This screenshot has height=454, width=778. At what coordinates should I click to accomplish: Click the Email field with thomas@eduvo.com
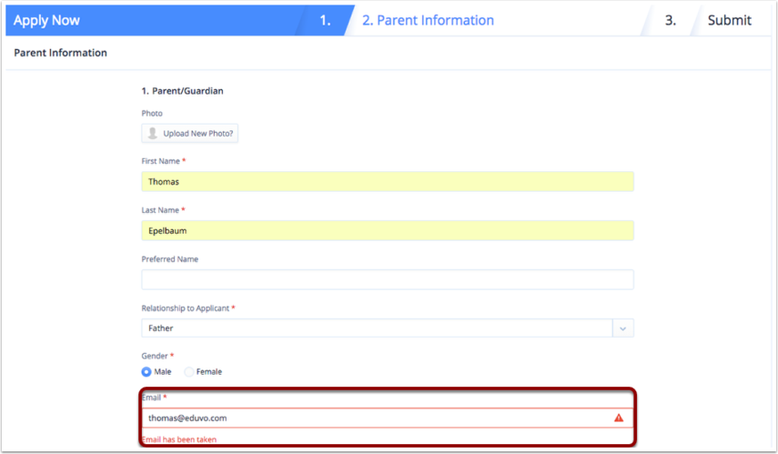[373, 419]
